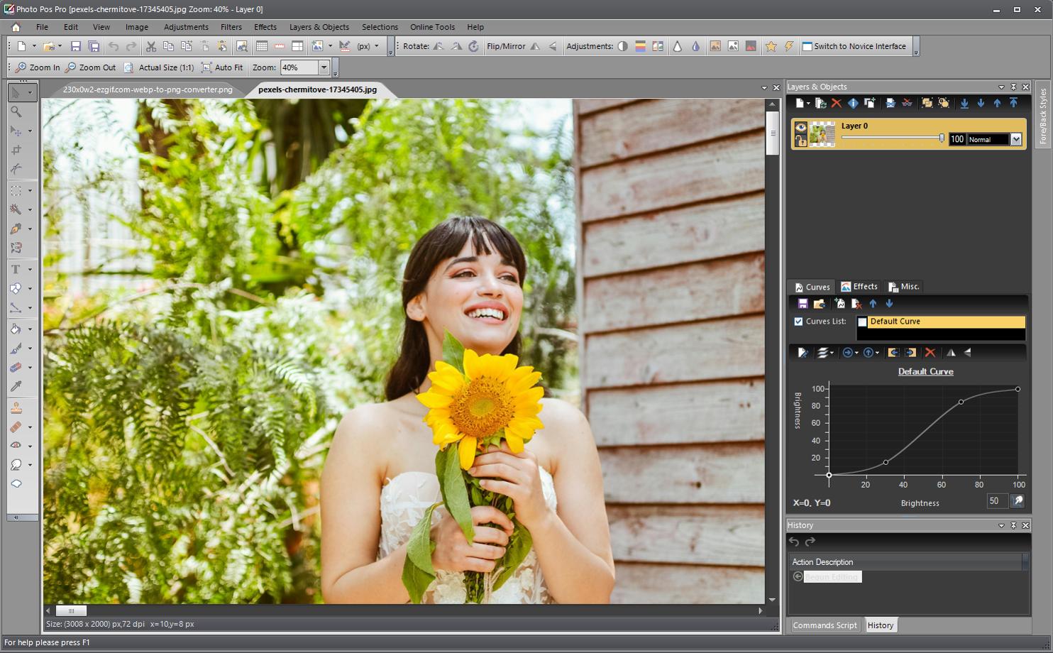Select the Clone Stamp tool

(x=18, y=407)
